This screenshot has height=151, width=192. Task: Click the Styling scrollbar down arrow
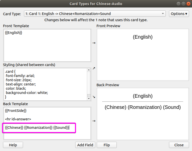tap(89, 99)
